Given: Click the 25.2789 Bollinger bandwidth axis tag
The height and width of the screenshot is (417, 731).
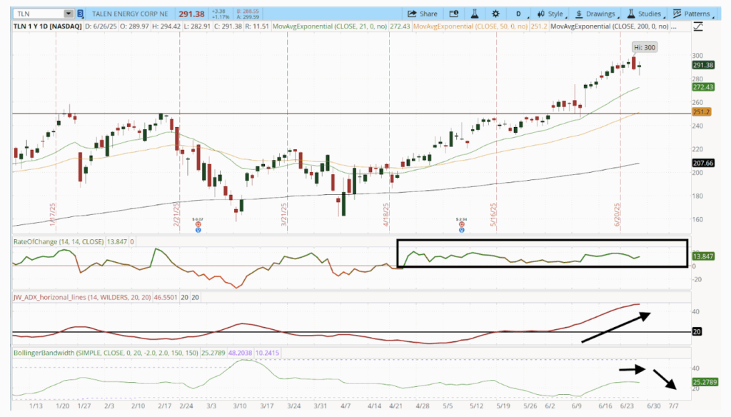Looking at the screenshot, I should pyautogui.click(x=705, y=382).
